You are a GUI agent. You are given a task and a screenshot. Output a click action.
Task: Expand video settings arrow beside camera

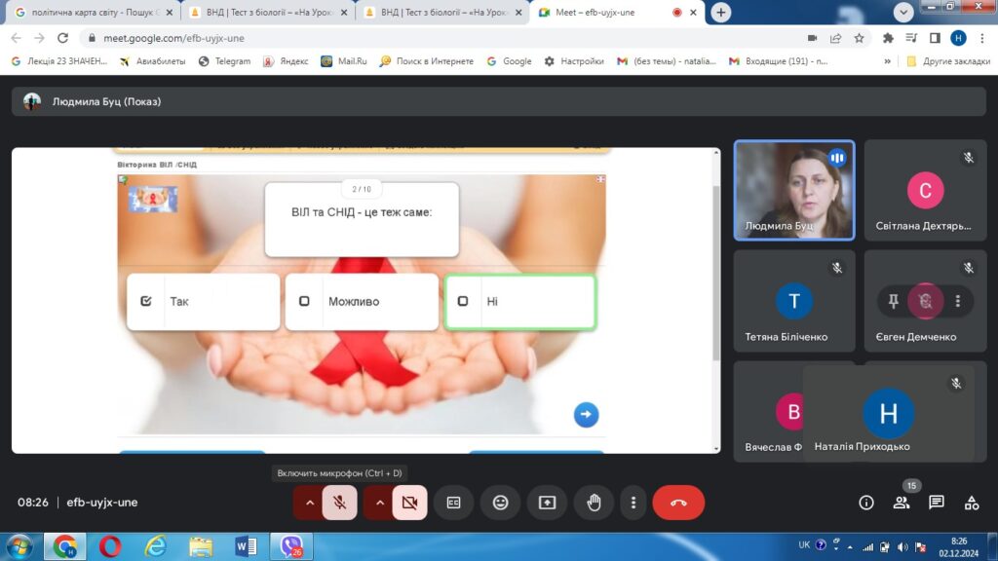tap(380, 503)
